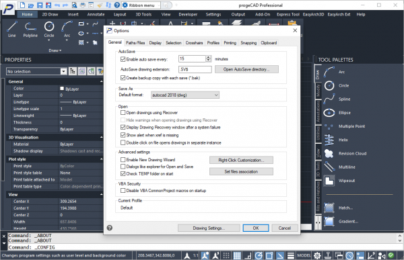Click Hatch in Tool Palettes

[339, 208]
